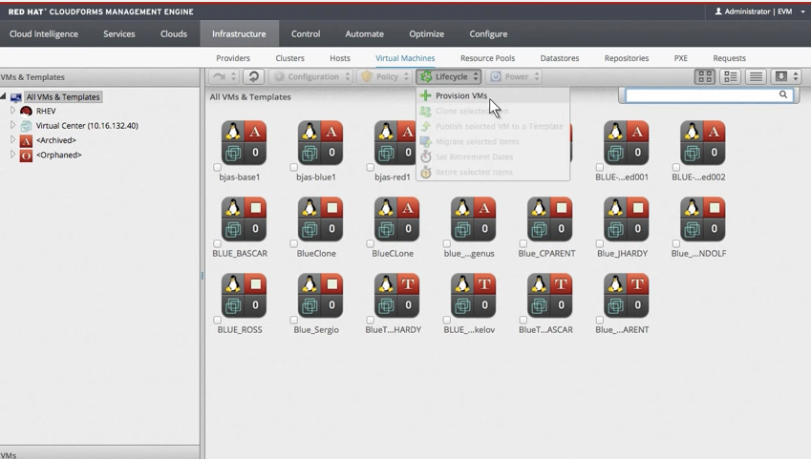Click the BlueT...ASCAR template quadicon
Viewport: 811px width, 459px height.
[x=550, y=296]
